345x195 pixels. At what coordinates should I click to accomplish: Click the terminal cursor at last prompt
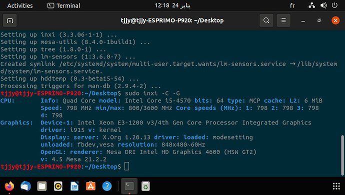point(126,166)
